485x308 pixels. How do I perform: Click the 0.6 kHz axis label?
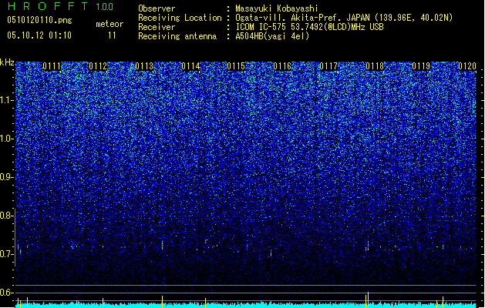click(7, 293)
